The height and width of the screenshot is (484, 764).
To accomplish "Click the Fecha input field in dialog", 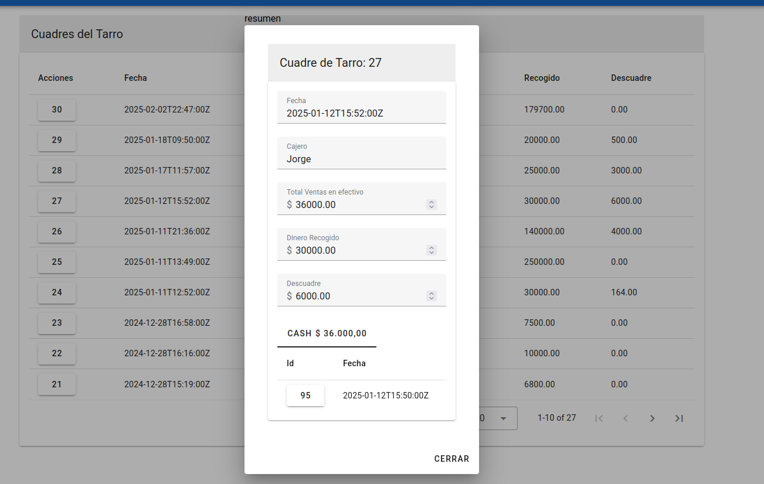I will 361,113.
